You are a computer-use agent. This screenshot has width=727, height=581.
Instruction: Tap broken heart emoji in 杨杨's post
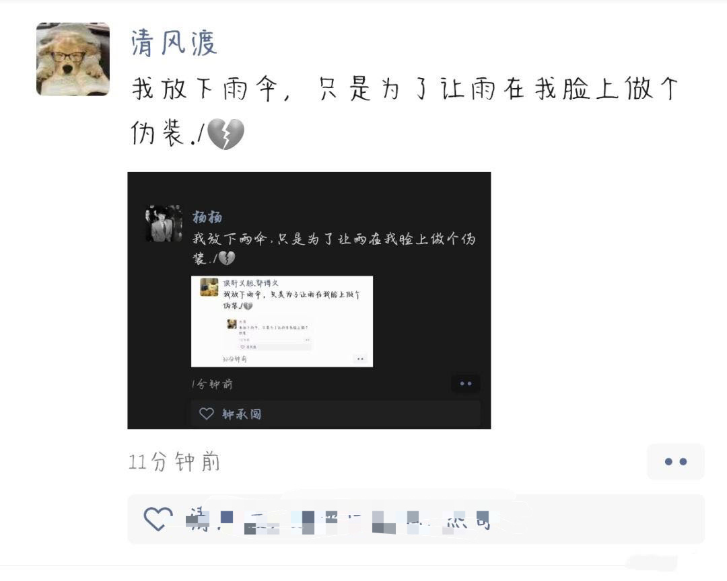(227, 258)
